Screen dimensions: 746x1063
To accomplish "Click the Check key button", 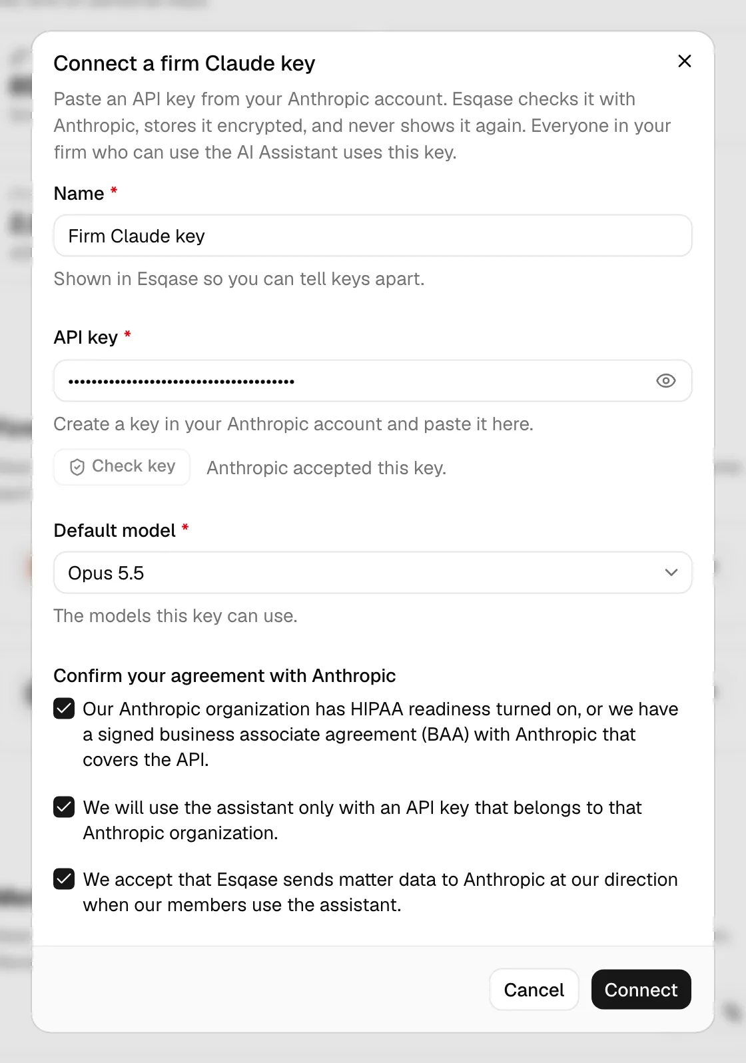I will tap(122, 467).
